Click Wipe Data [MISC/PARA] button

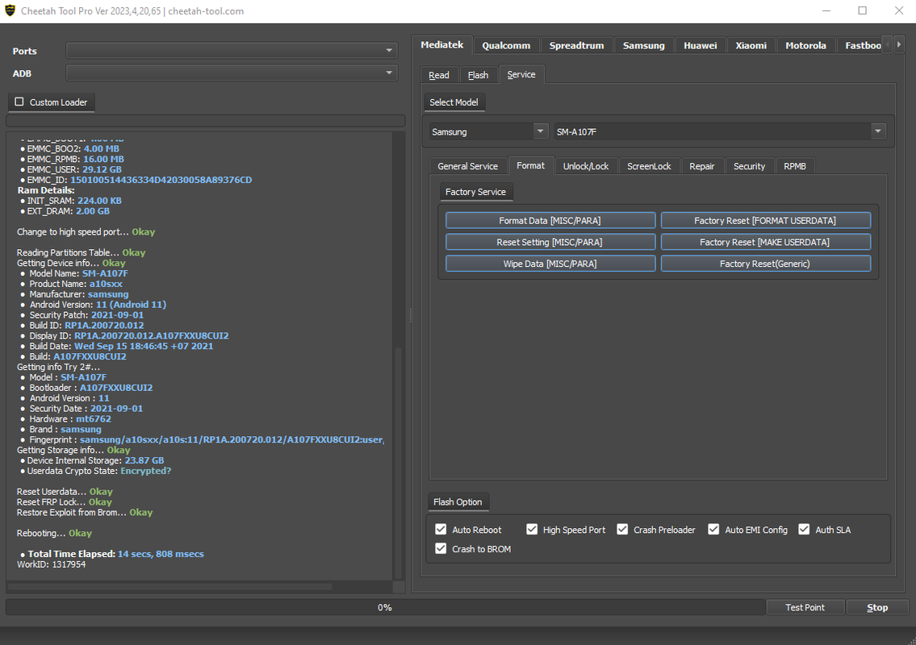pos(550,264)
